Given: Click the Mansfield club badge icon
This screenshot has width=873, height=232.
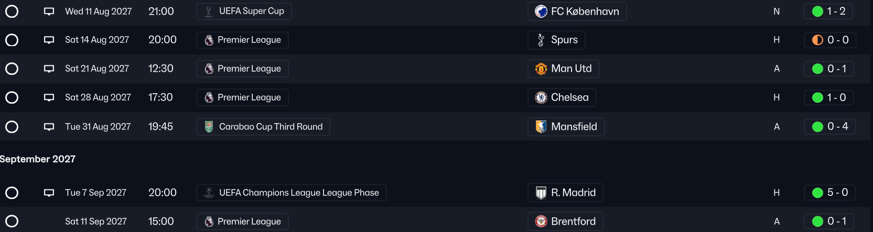Looking at the screenshot, I should click(541, 127).
